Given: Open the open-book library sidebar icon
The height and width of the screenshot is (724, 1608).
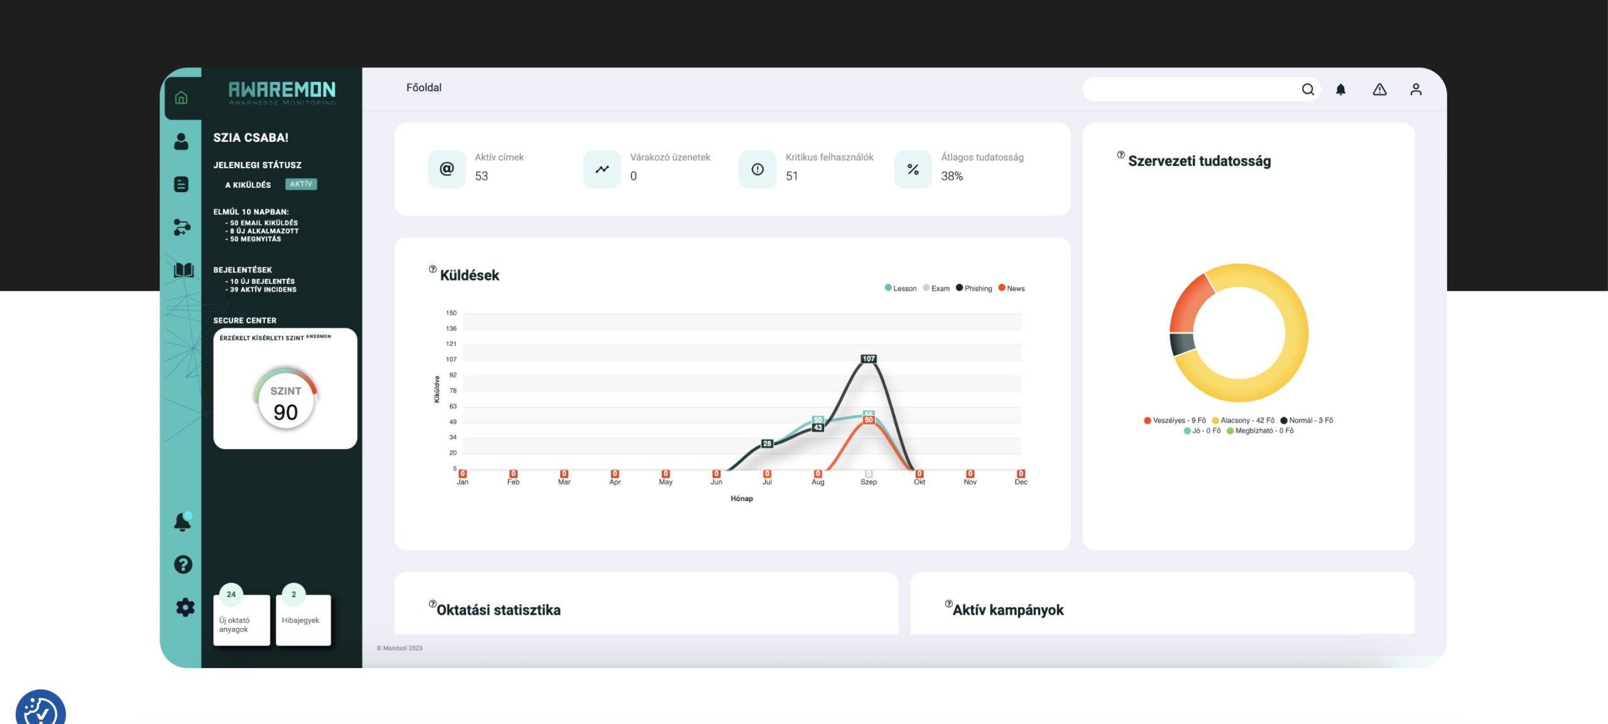Looking at the screenshot, I should pyautogui.click(x=183, y=270).
